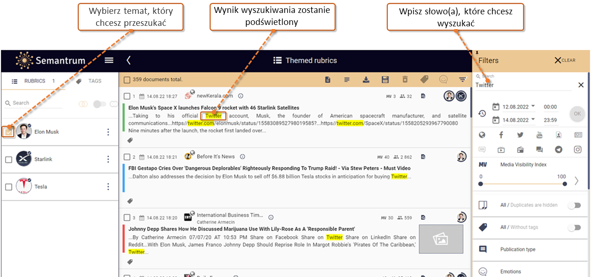Expand the Media Visibility Index chevron

tap(576, 181)
